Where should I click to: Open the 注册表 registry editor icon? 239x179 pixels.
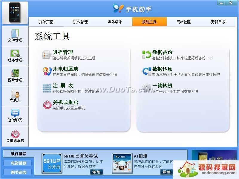(47, 88)
